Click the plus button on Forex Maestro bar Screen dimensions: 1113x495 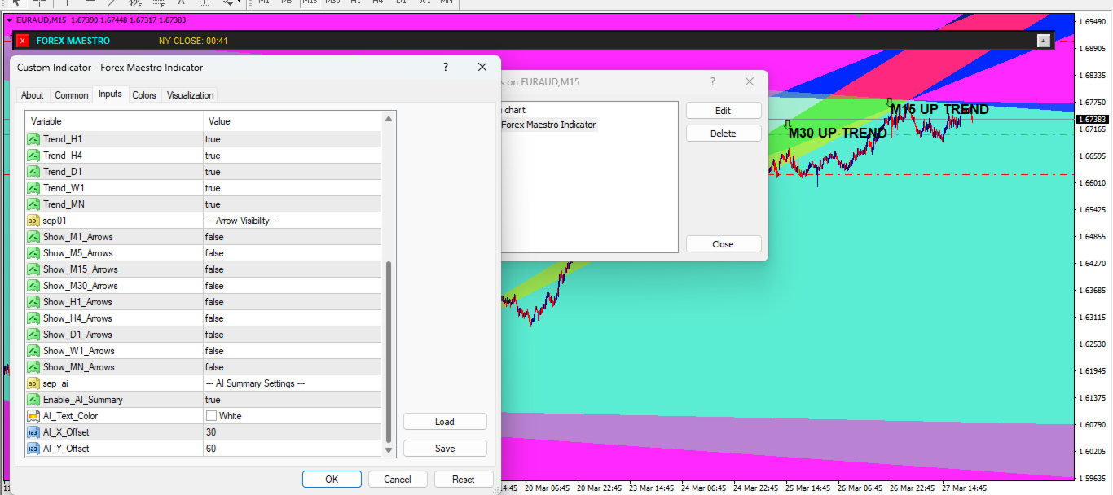point(1043,41)
